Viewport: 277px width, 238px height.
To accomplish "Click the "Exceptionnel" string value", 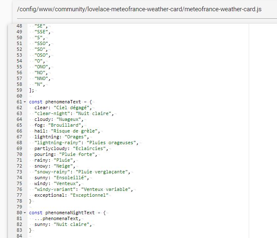I will [90, 195].
